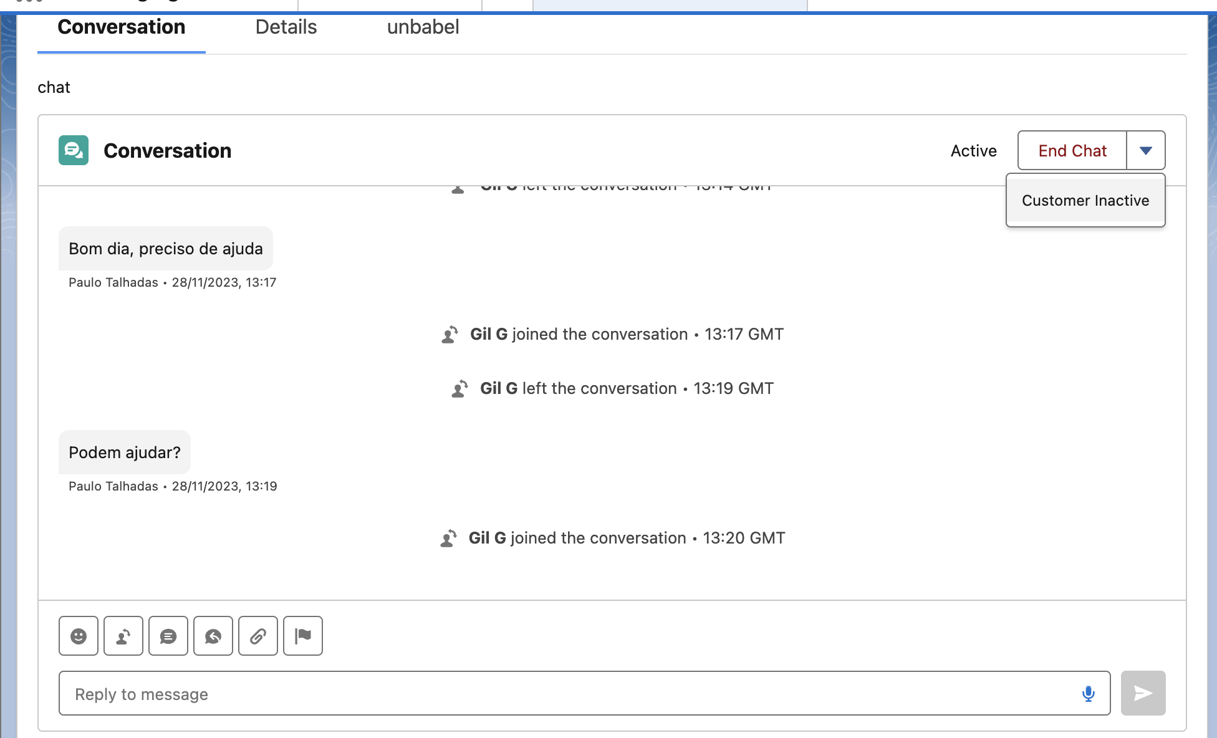Click the message "Bom dia, preciso de ajuda"
The height and width of the screenshot is (738, 1217).
click(x=166, y=249)
